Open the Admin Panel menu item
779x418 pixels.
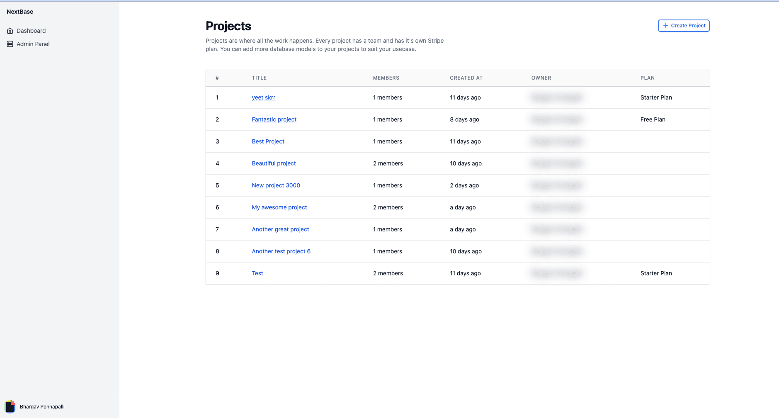[x=28, y=44]
